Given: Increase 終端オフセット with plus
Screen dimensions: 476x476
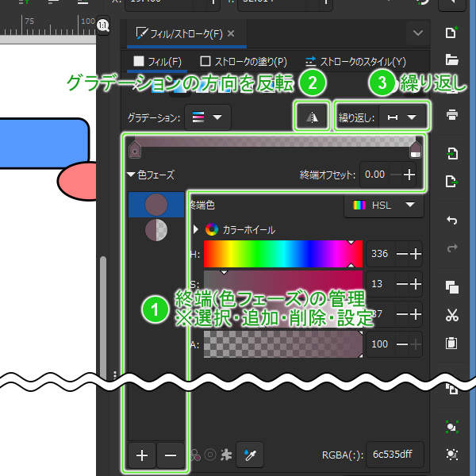Looking at the screenshot, I should [409, 175].
